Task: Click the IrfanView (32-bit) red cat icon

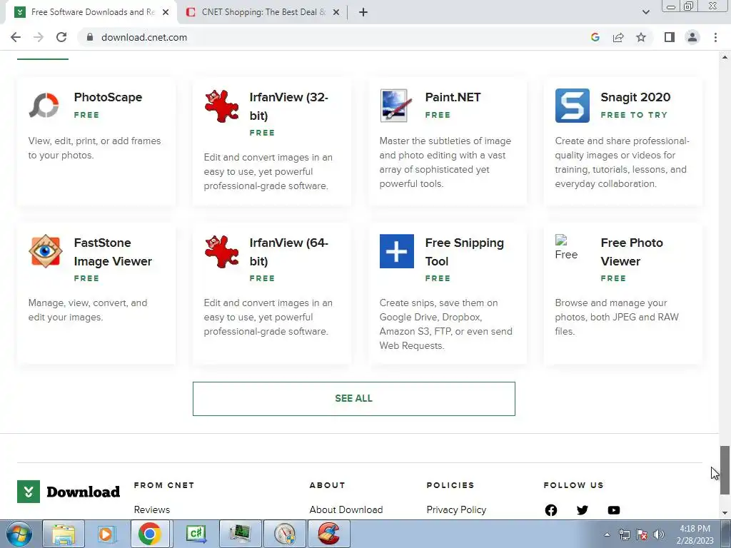Action: 221,106
